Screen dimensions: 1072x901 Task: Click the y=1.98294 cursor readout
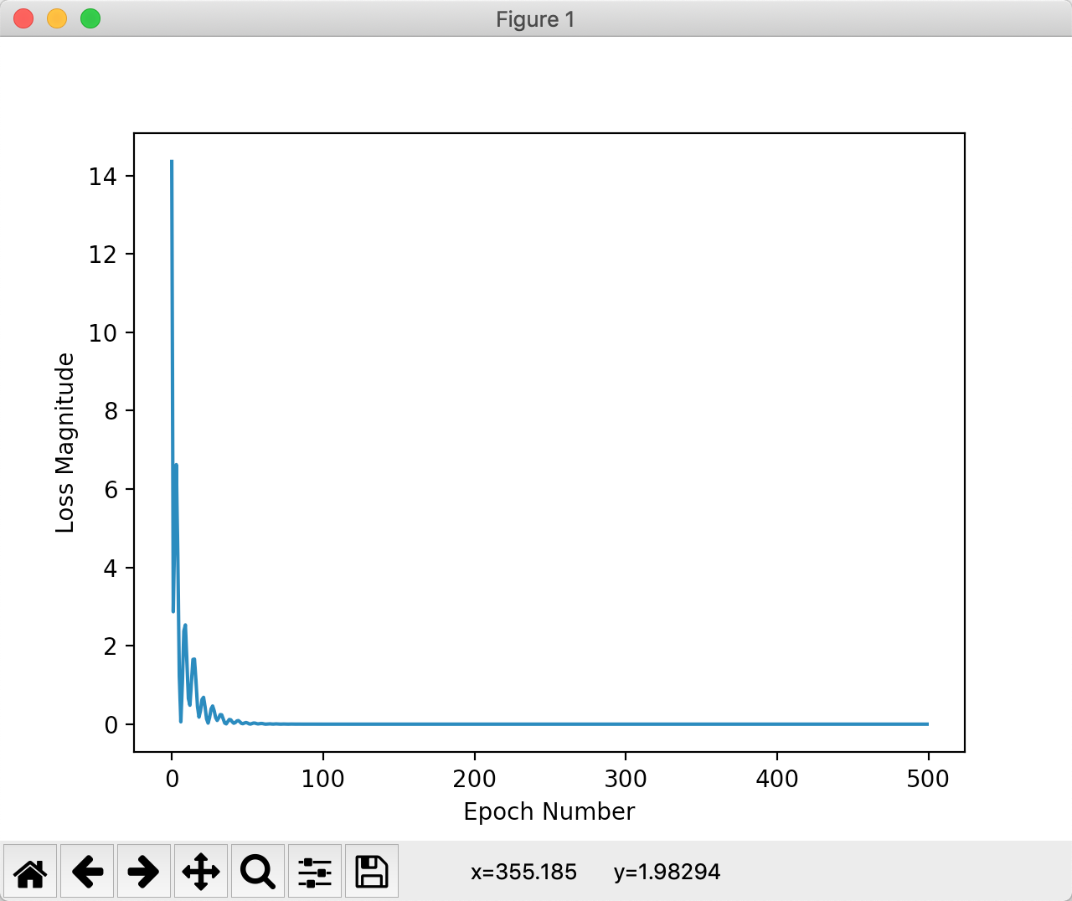click(667, 872)
